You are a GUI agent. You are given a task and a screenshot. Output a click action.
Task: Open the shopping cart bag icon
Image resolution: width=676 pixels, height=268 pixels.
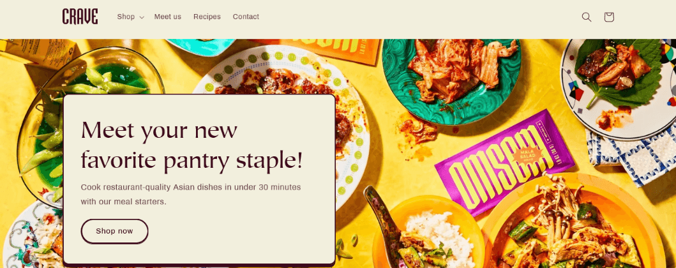tap(609, 17)
